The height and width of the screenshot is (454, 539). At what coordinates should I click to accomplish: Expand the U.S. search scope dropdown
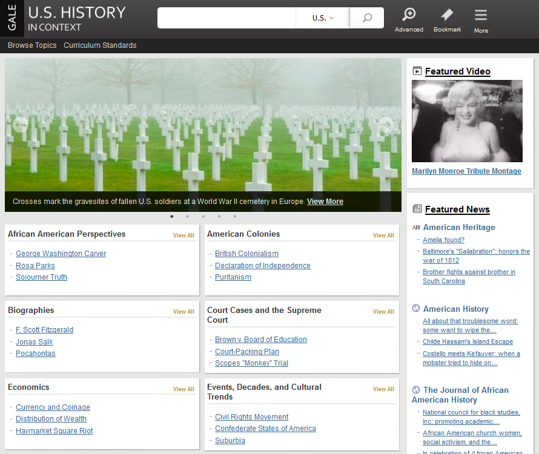coord(323,18)
